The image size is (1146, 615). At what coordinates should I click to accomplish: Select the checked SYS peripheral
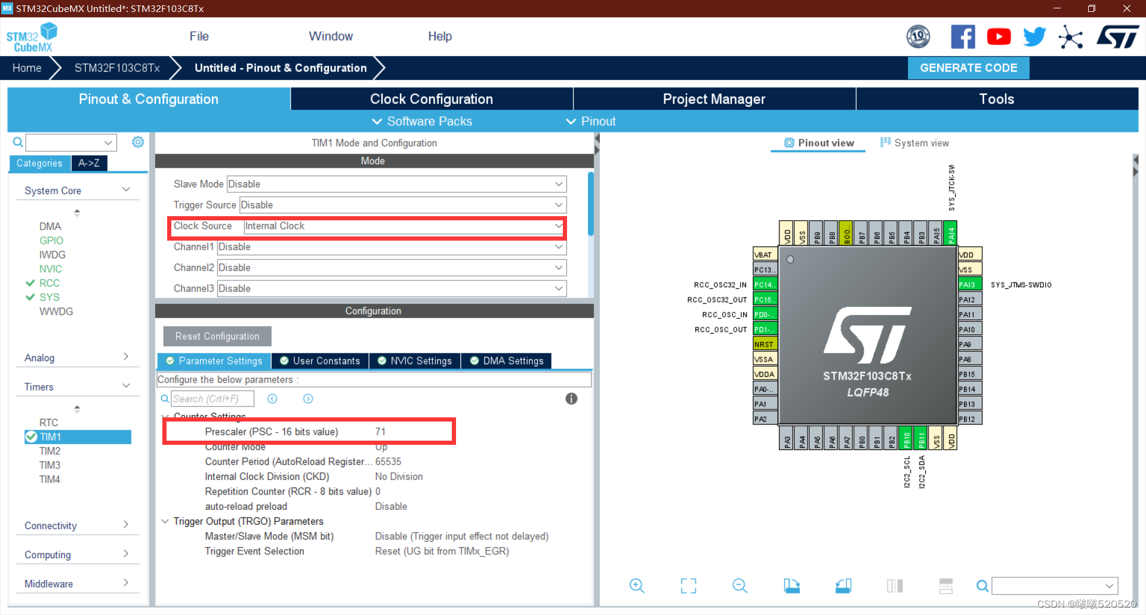pos(50,297)
